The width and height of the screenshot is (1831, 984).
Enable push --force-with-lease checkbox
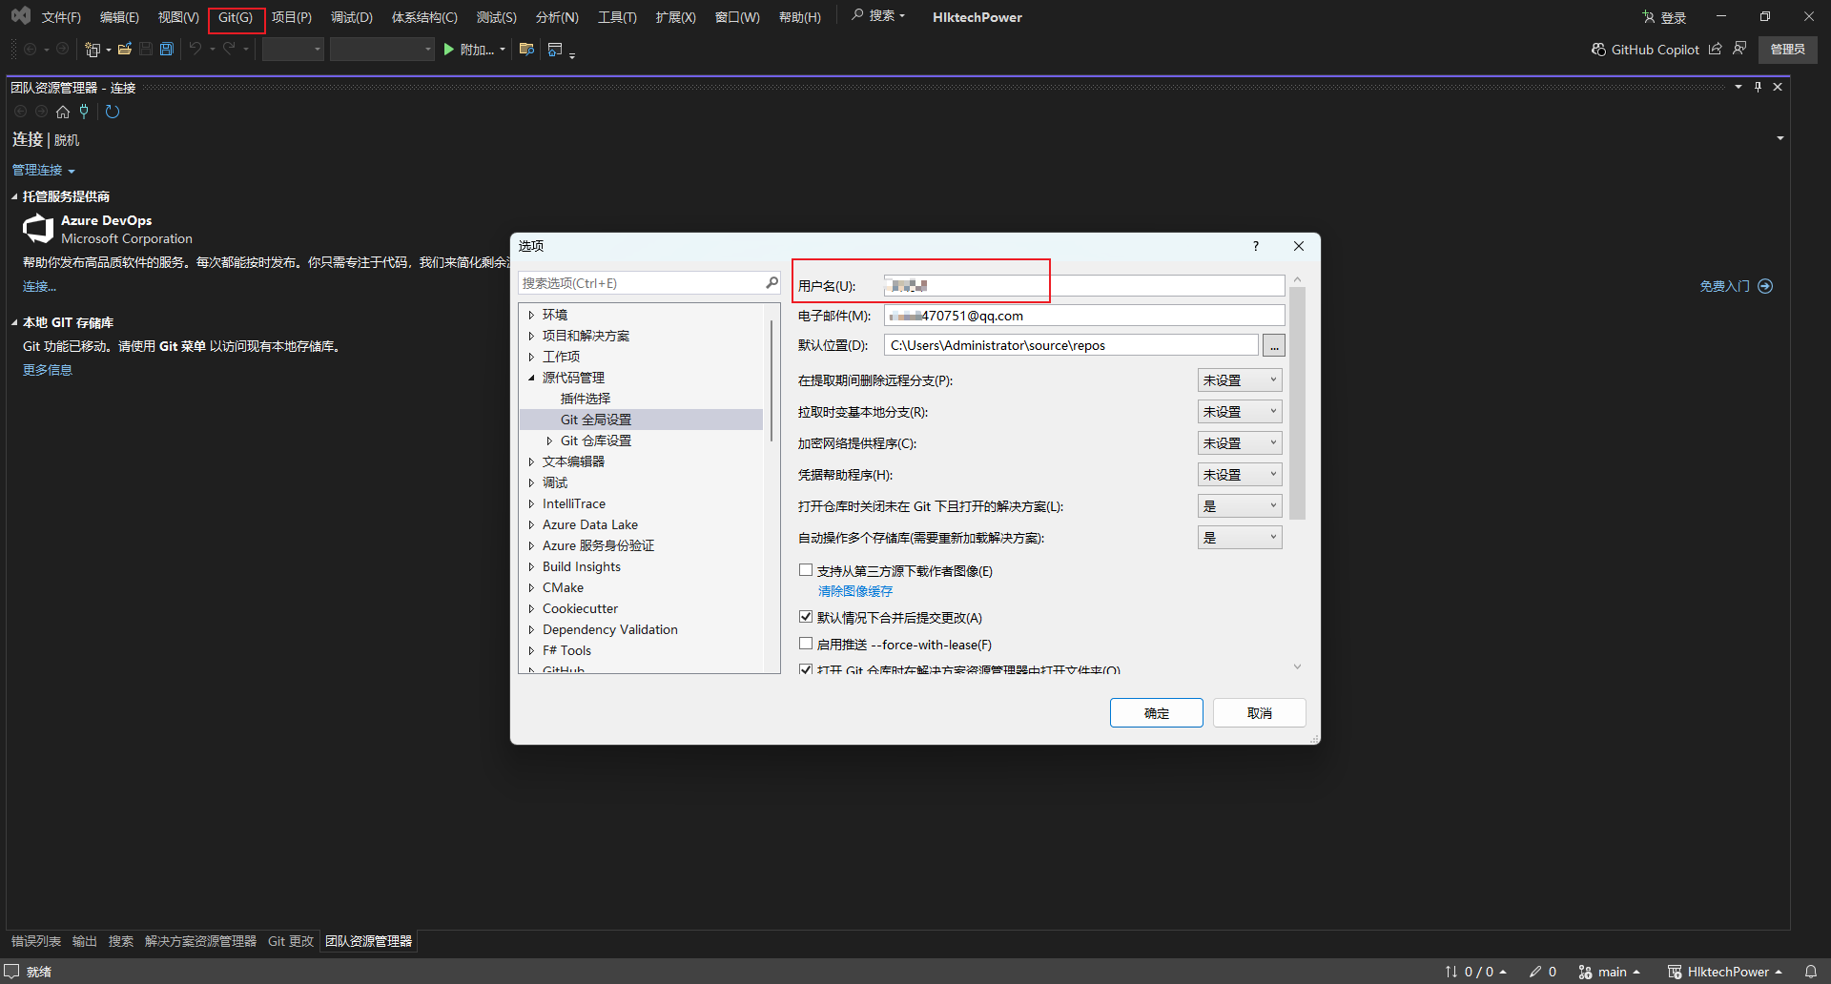pos(806,644)
